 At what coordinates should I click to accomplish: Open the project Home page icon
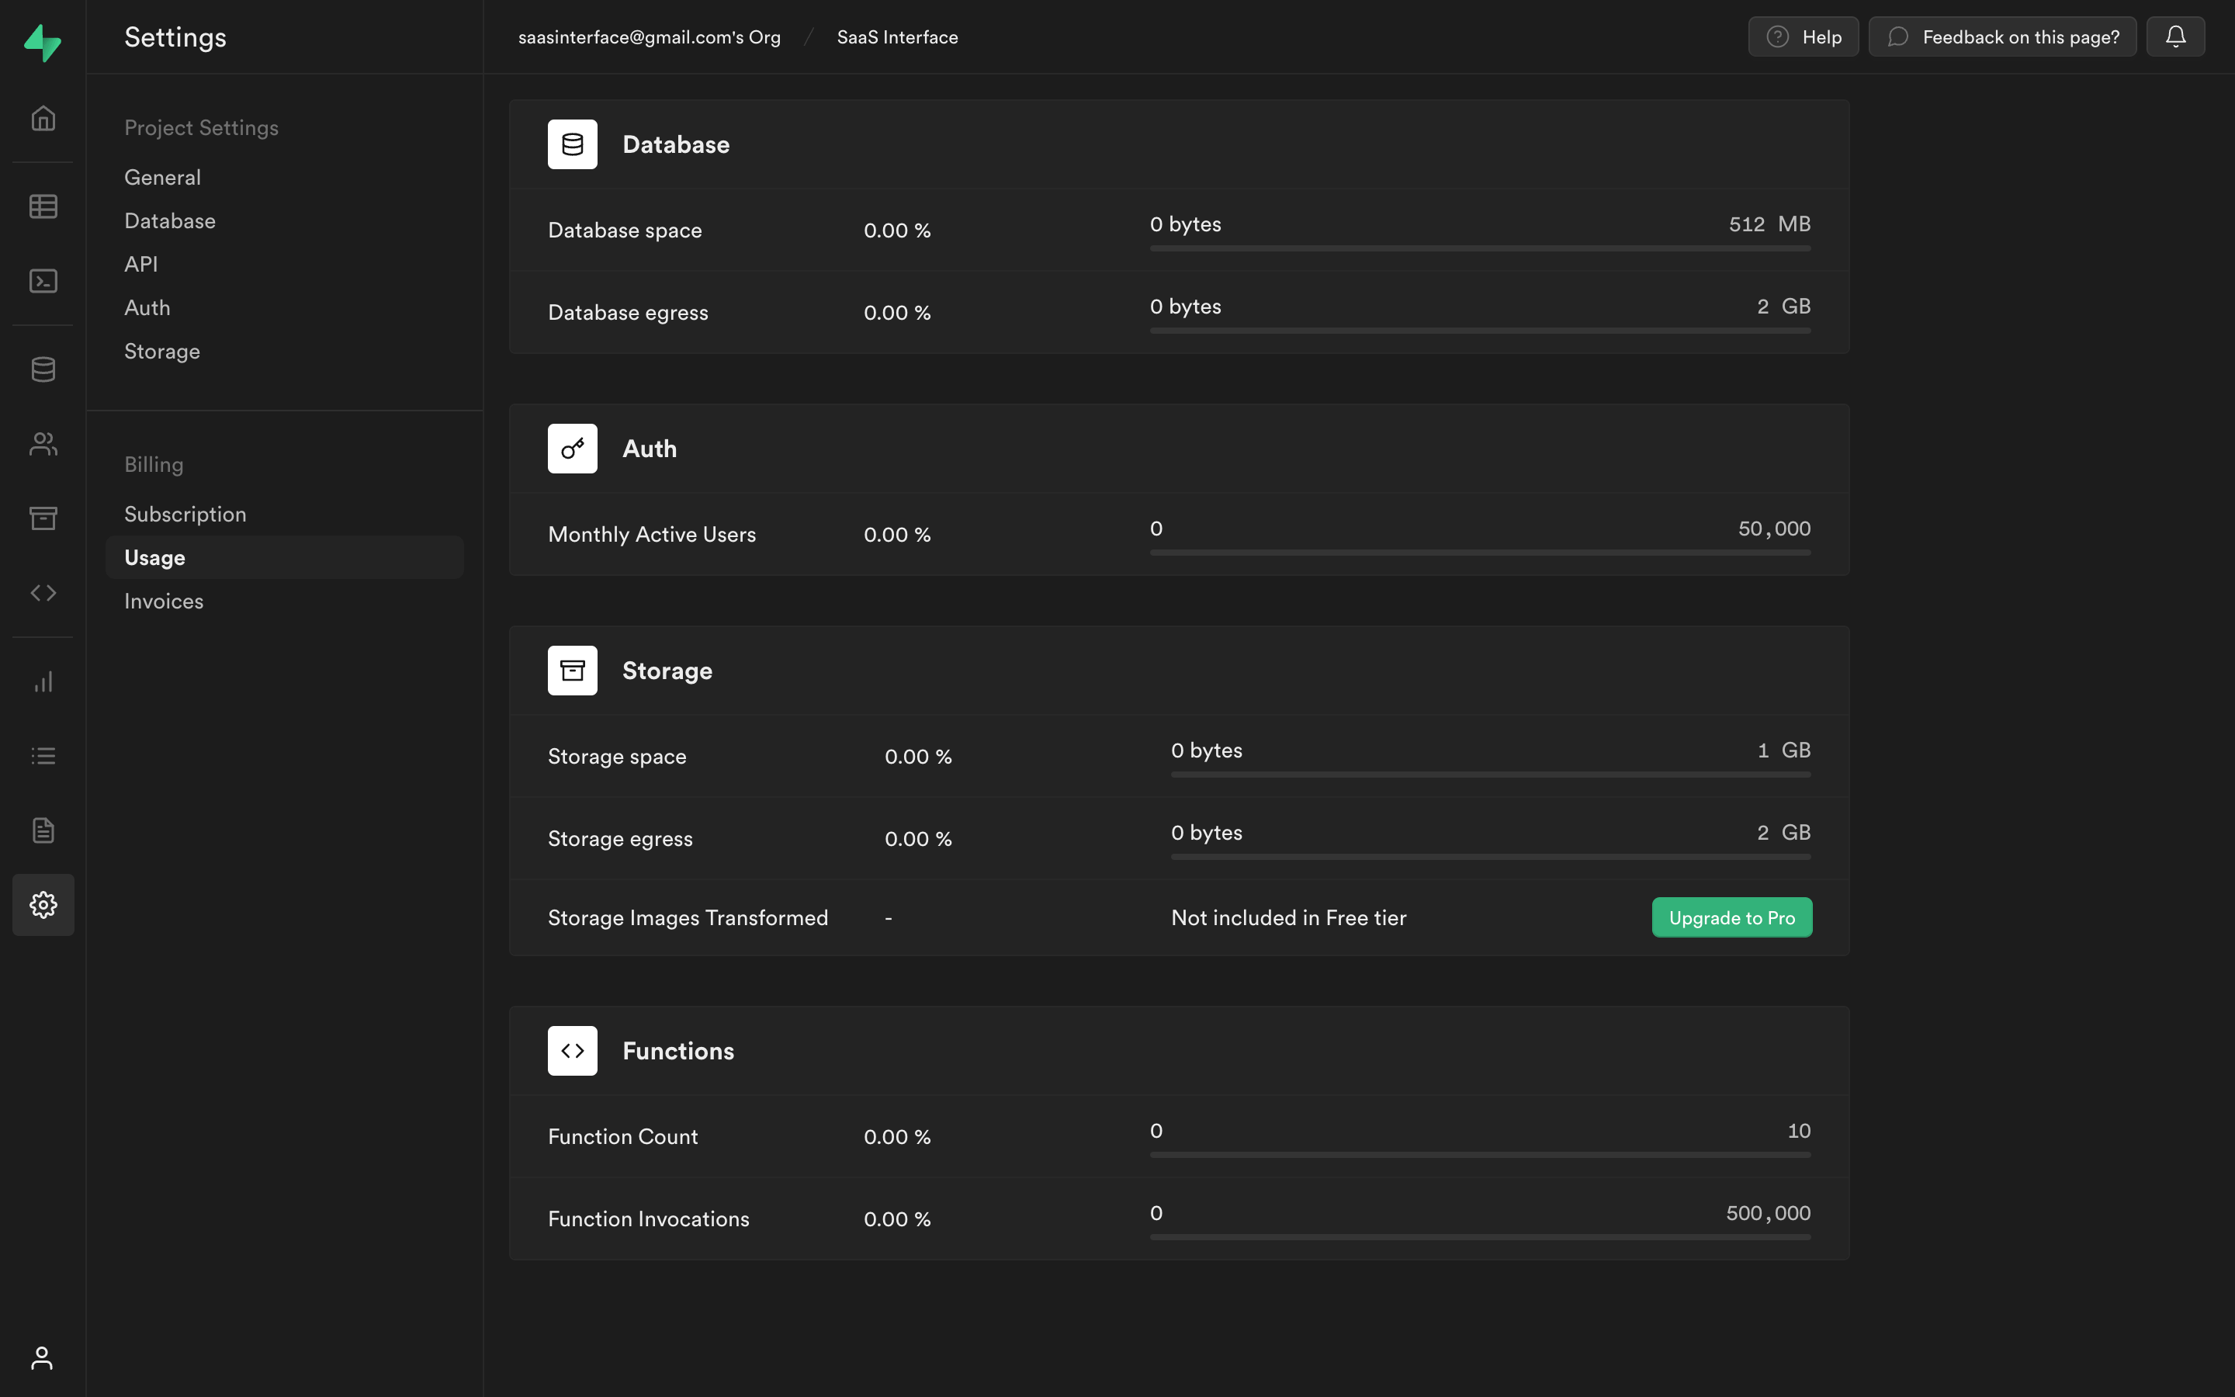(x=43, y=117)
